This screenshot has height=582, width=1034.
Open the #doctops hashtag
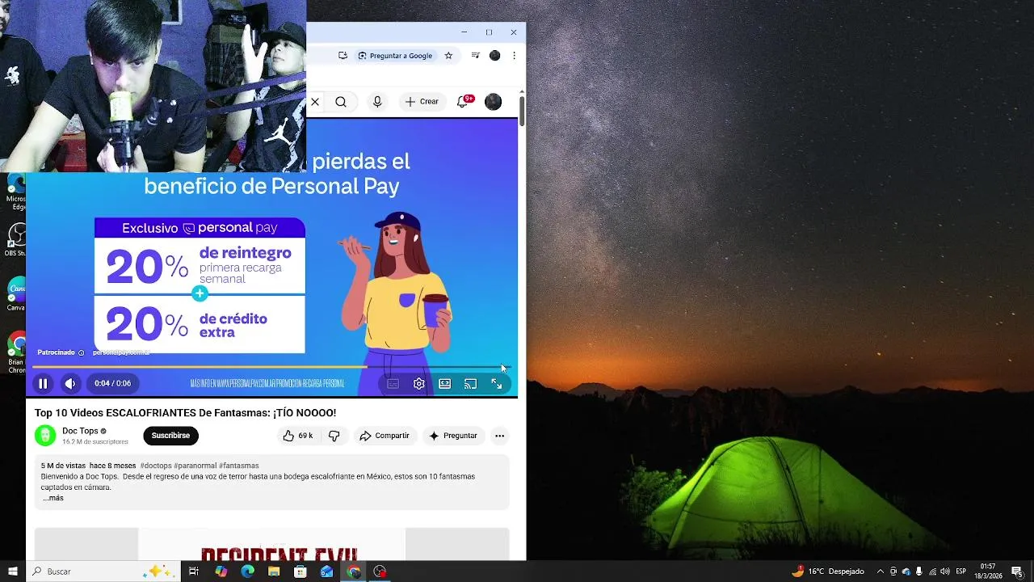click(155, 466)
